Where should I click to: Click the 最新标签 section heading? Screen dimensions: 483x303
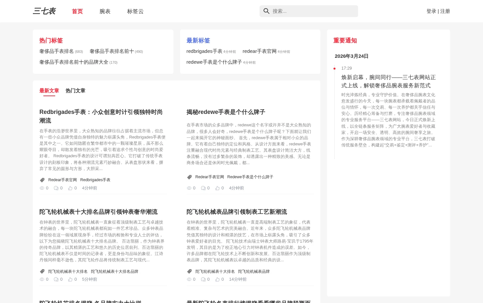tap(198, 40)
